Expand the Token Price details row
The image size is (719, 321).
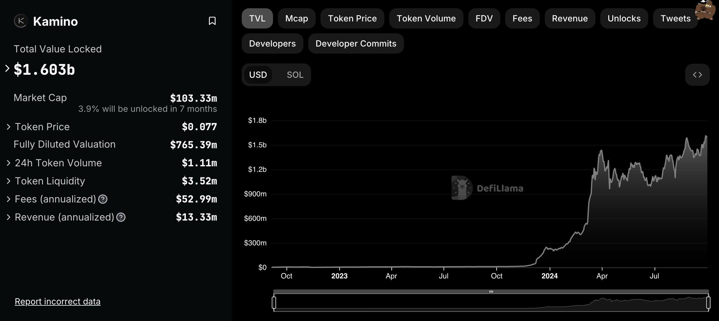pos(9,127)
